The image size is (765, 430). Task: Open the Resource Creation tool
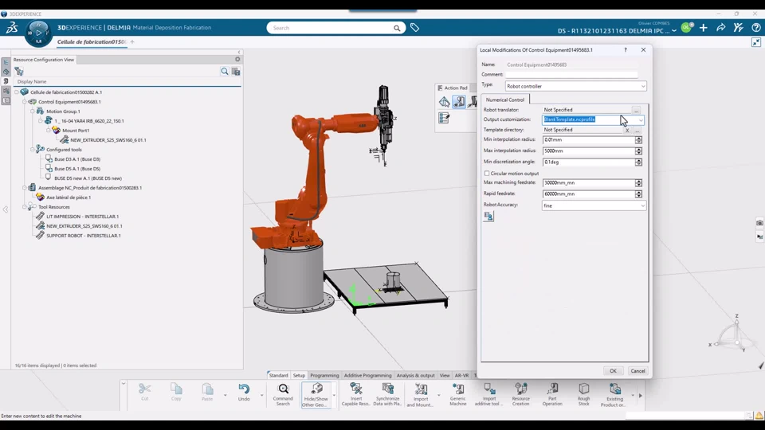coord(520,389)
